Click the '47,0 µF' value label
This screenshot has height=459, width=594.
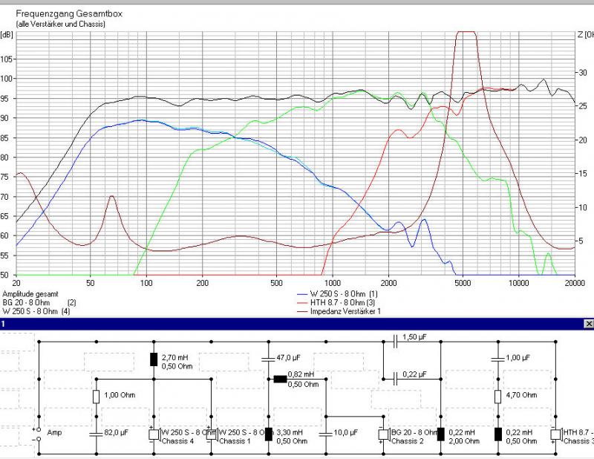click(289, 357)
